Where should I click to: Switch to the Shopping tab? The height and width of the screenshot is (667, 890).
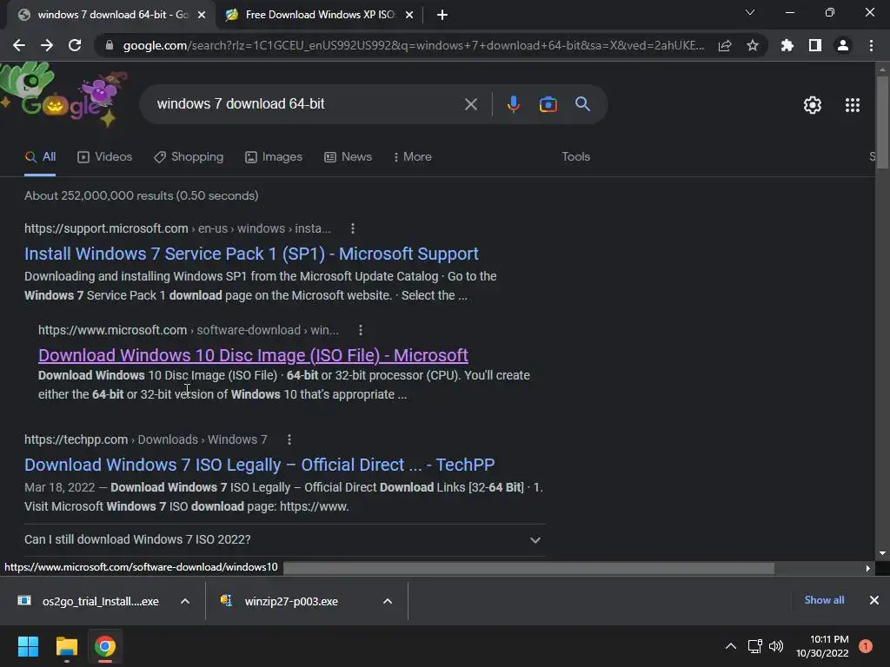click(x=189, y=157)
